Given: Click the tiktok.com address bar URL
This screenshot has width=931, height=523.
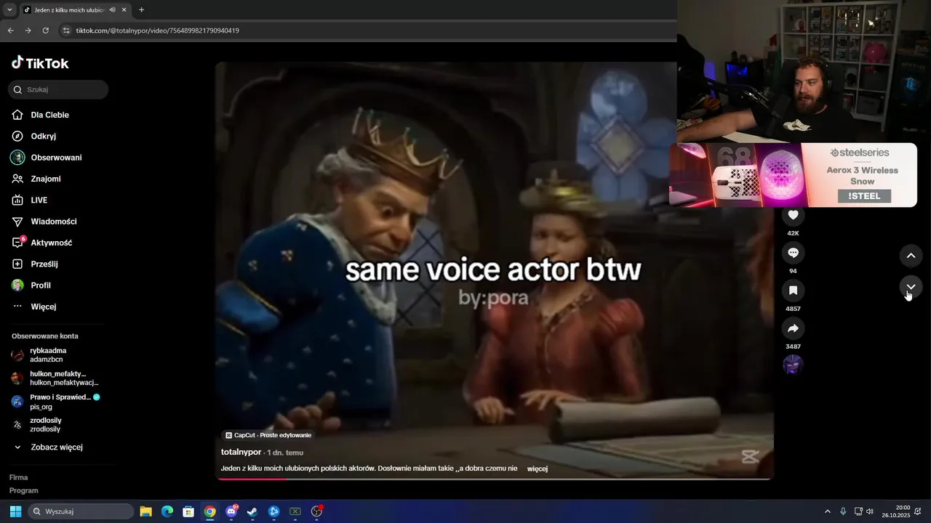Looking at the screenshot, I should click(158, 31).
